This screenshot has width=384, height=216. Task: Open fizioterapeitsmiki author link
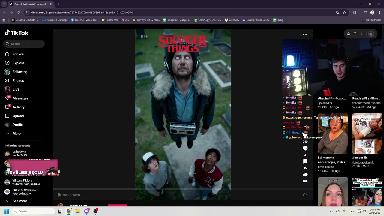[364, 162]
